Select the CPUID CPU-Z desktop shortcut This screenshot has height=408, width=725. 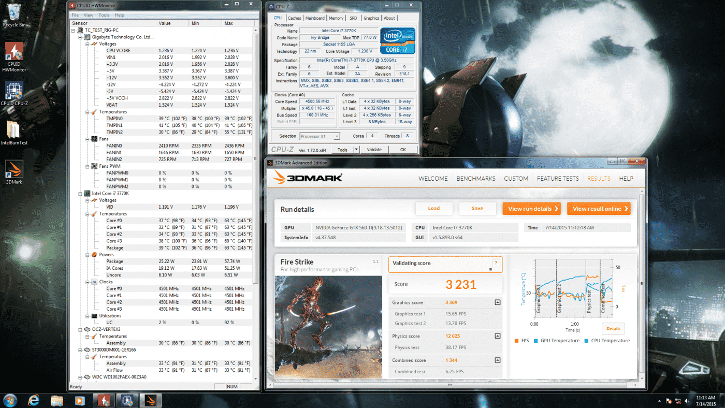click(14, 93)
